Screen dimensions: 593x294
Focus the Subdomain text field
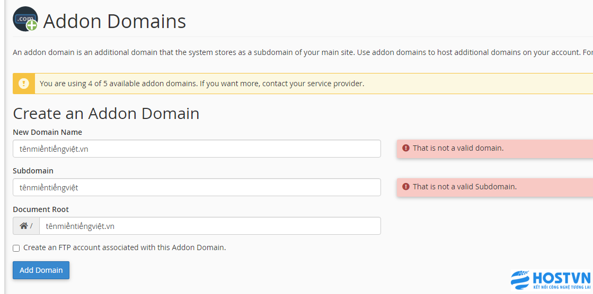197,187
